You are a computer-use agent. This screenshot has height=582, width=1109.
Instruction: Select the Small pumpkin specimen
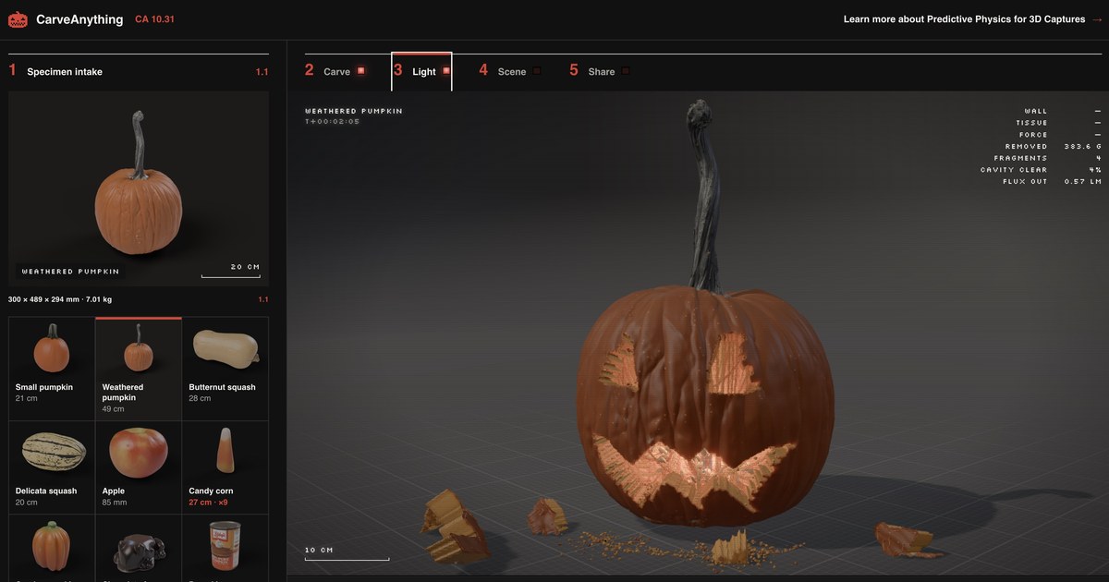click(x=52, y=369)
